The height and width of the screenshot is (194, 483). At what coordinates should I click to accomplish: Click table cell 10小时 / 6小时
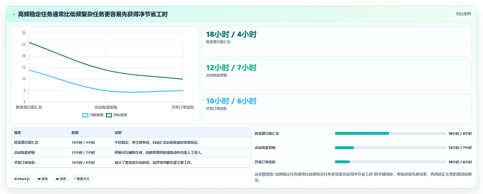[83, 163]
